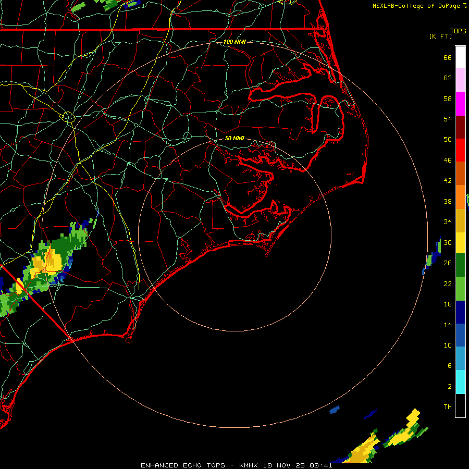
Task: Click the gold legend swatch
Action: point(460,220)
